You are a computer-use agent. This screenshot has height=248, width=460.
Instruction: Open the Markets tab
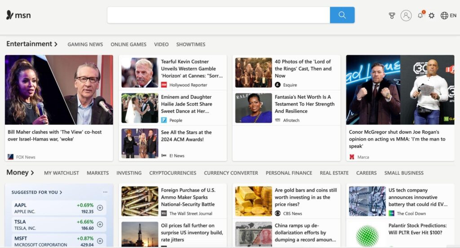coord(97,173)
